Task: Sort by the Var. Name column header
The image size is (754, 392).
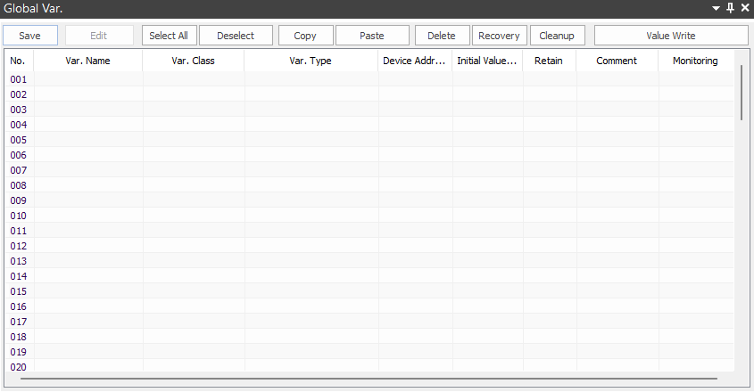Action: tap(87, 61)
